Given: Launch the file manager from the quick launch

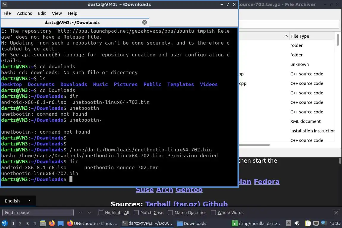Looking at the screenshot, I should tap(43, 223).
